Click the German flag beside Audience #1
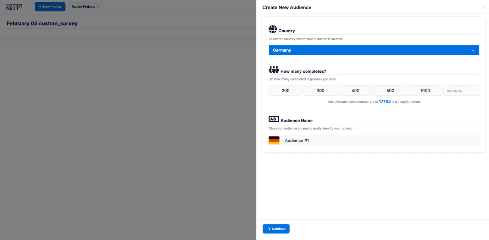This screenshot has height=240, width=489. point(274,140)
